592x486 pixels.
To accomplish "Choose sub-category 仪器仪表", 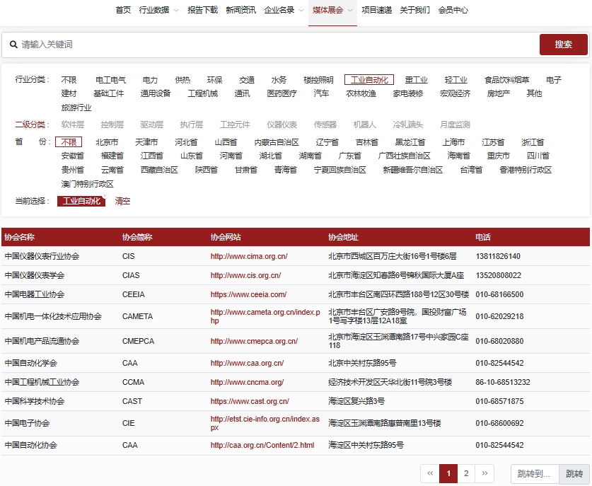I will pyautogui.click(x=282, y=125).
